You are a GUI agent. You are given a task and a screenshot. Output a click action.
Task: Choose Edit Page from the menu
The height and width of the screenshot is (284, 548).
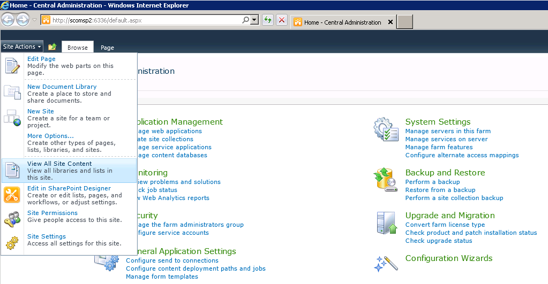tap(69, 66)
